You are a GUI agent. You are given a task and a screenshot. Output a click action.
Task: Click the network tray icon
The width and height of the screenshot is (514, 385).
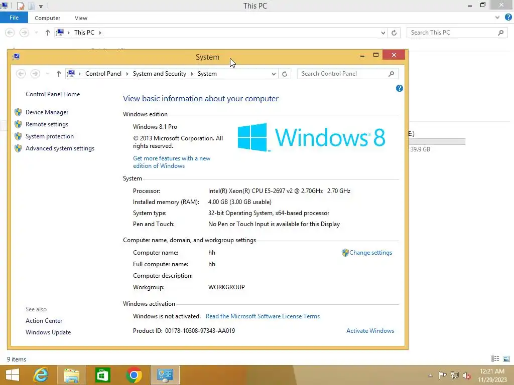[x=455, y=375]
